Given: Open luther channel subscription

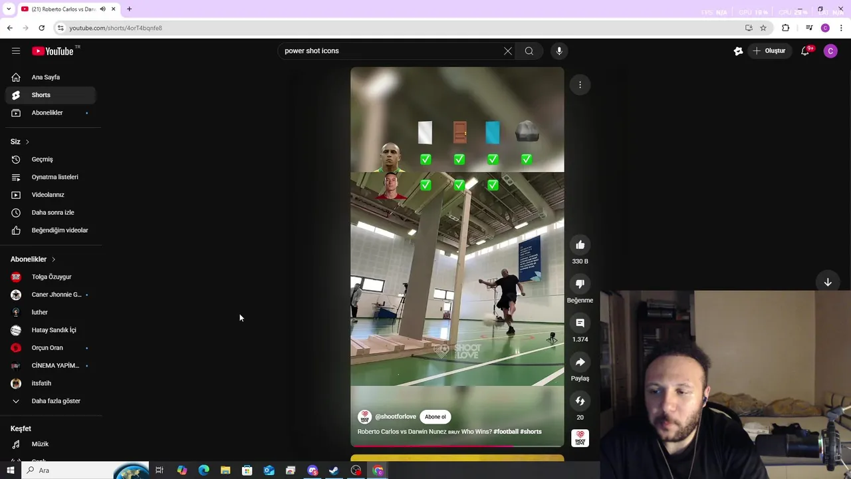Looking at the screenshot, I should click(x=51, y=312).
